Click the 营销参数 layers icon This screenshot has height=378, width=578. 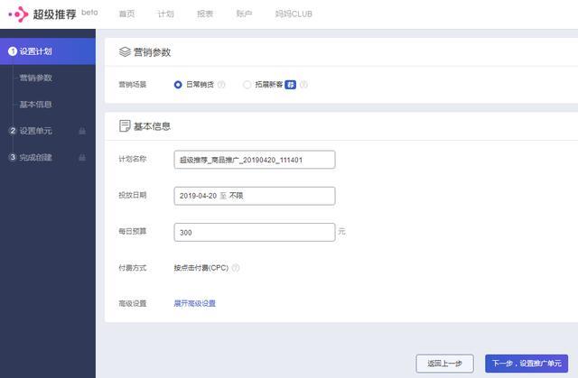(x=125, y=52)
